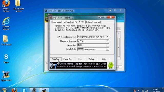Toggle the Record Sound from checkbox

coord(59,37)
